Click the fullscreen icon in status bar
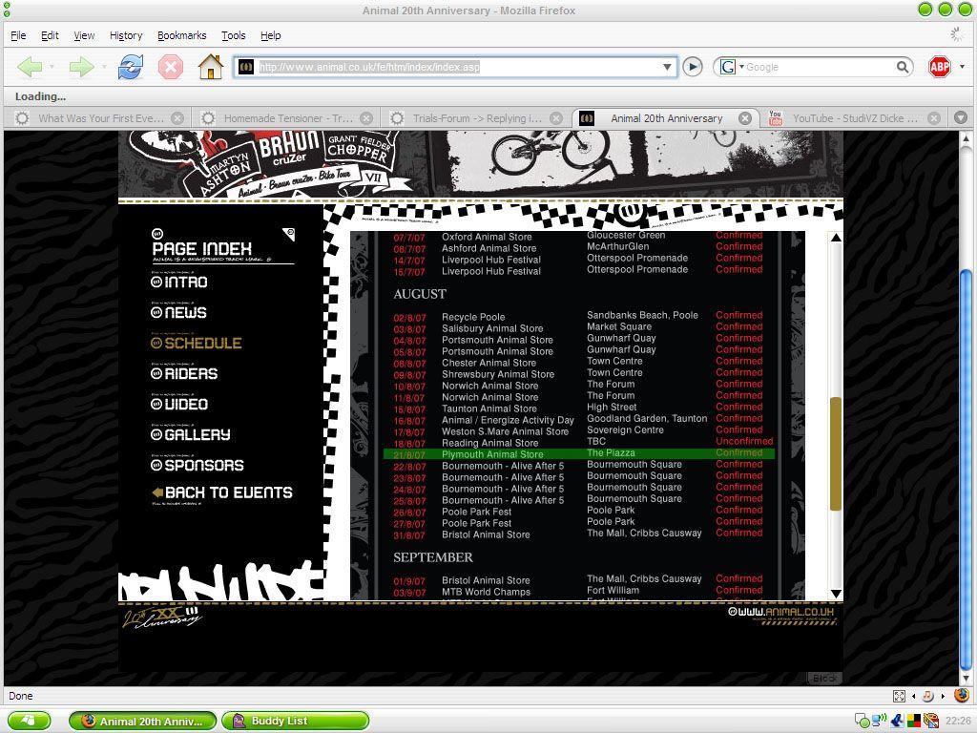The image size is (977, 733). pyautogui.click(x=899, y=696)
